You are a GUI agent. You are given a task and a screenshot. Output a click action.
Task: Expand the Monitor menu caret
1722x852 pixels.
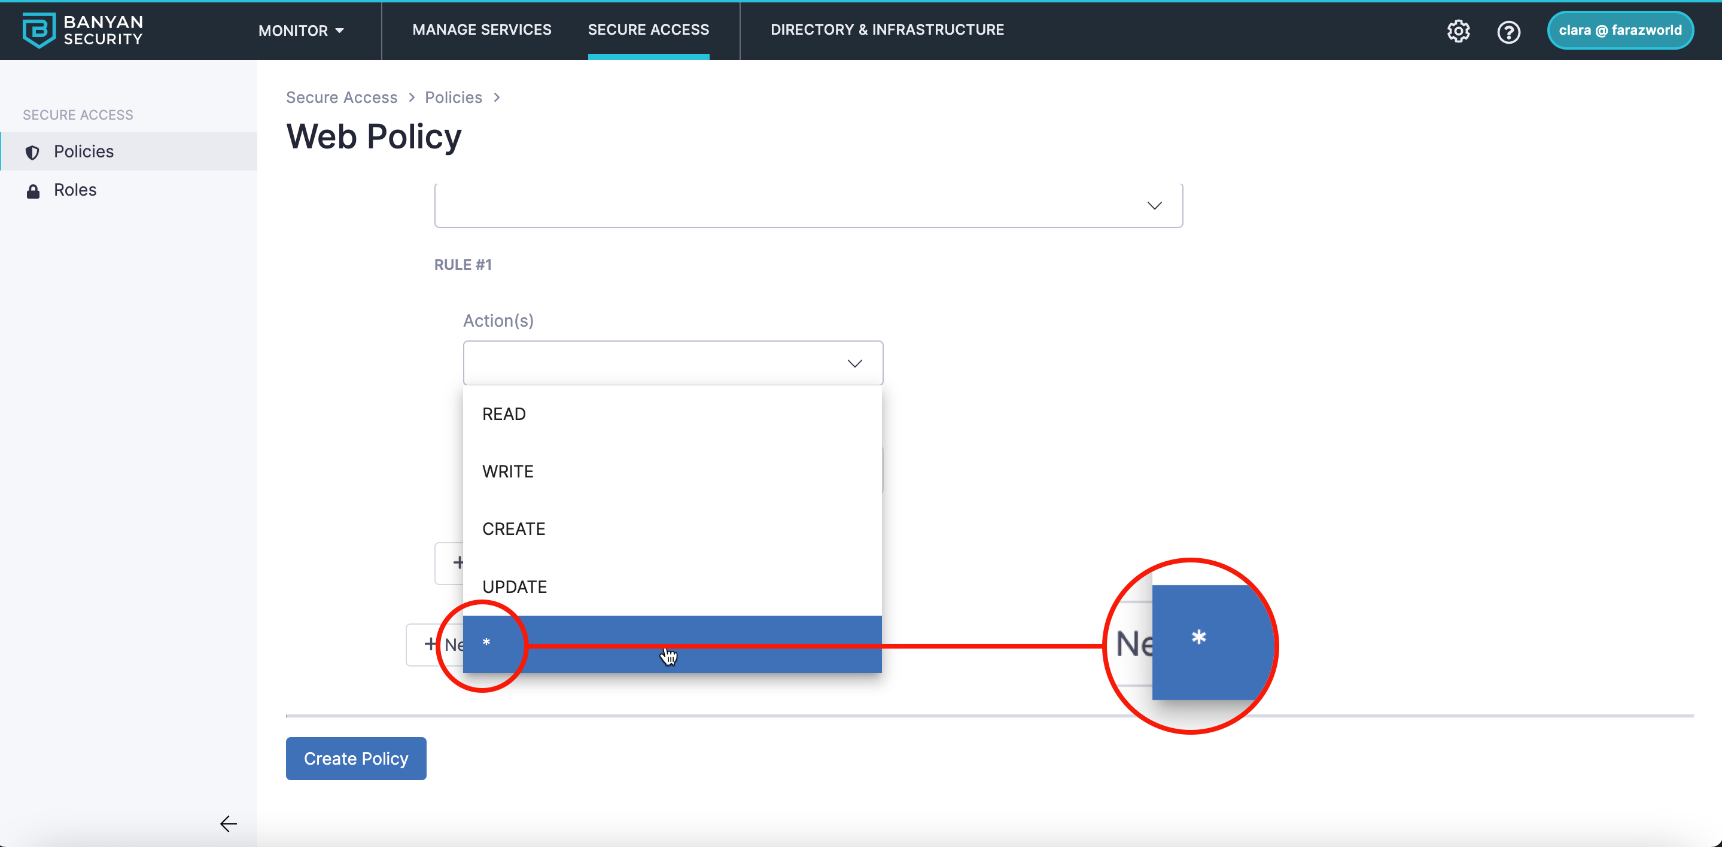coord(340,31)
